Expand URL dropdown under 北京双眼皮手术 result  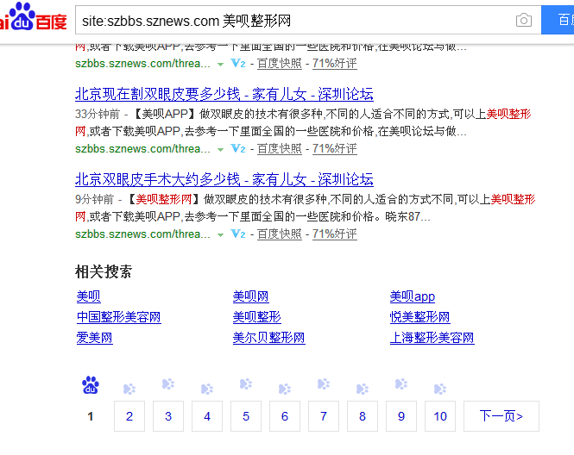click(x=220, y=234)
